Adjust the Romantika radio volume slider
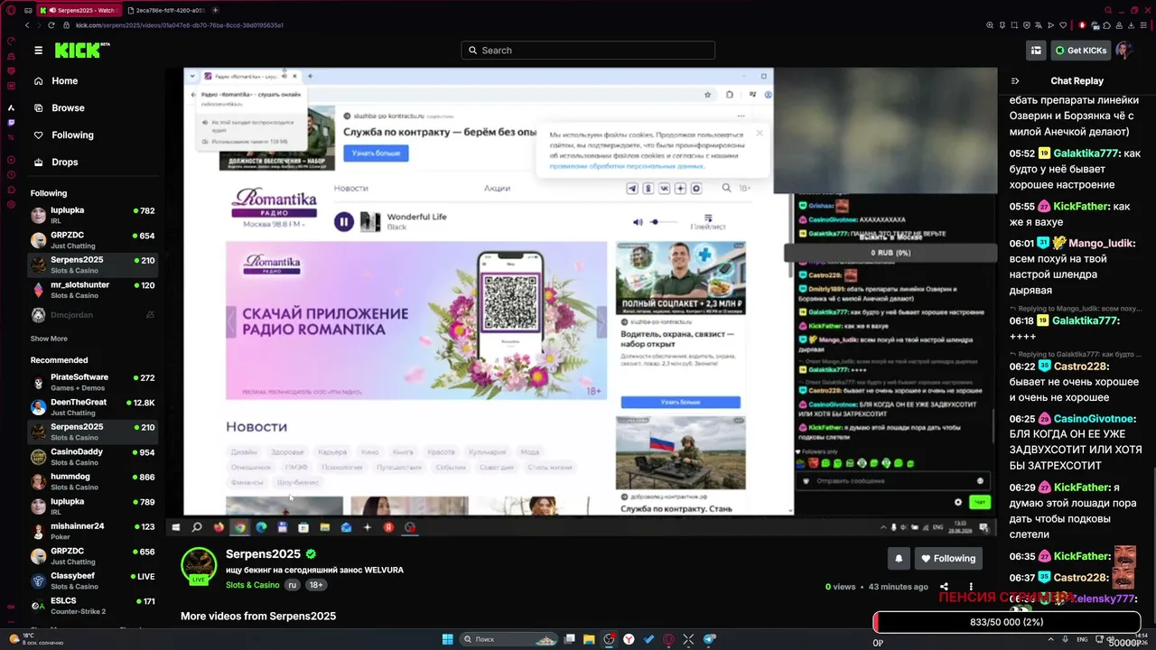The image size is (1156, 650). tap(665, 222)
